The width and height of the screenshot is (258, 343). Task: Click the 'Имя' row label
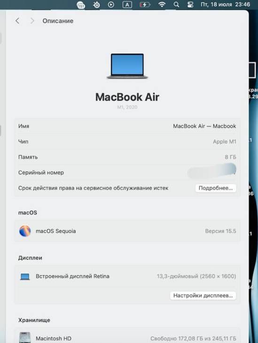tap(23, 126)
